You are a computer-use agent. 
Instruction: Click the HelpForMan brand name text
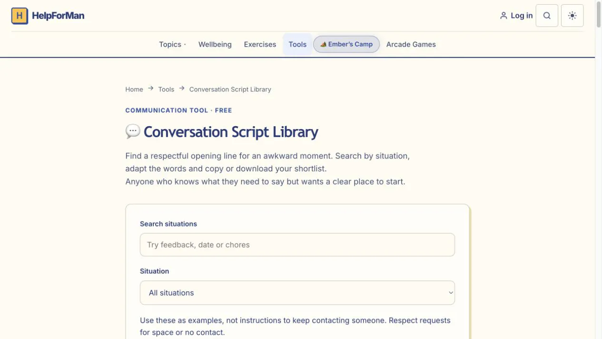click(58, 16)
